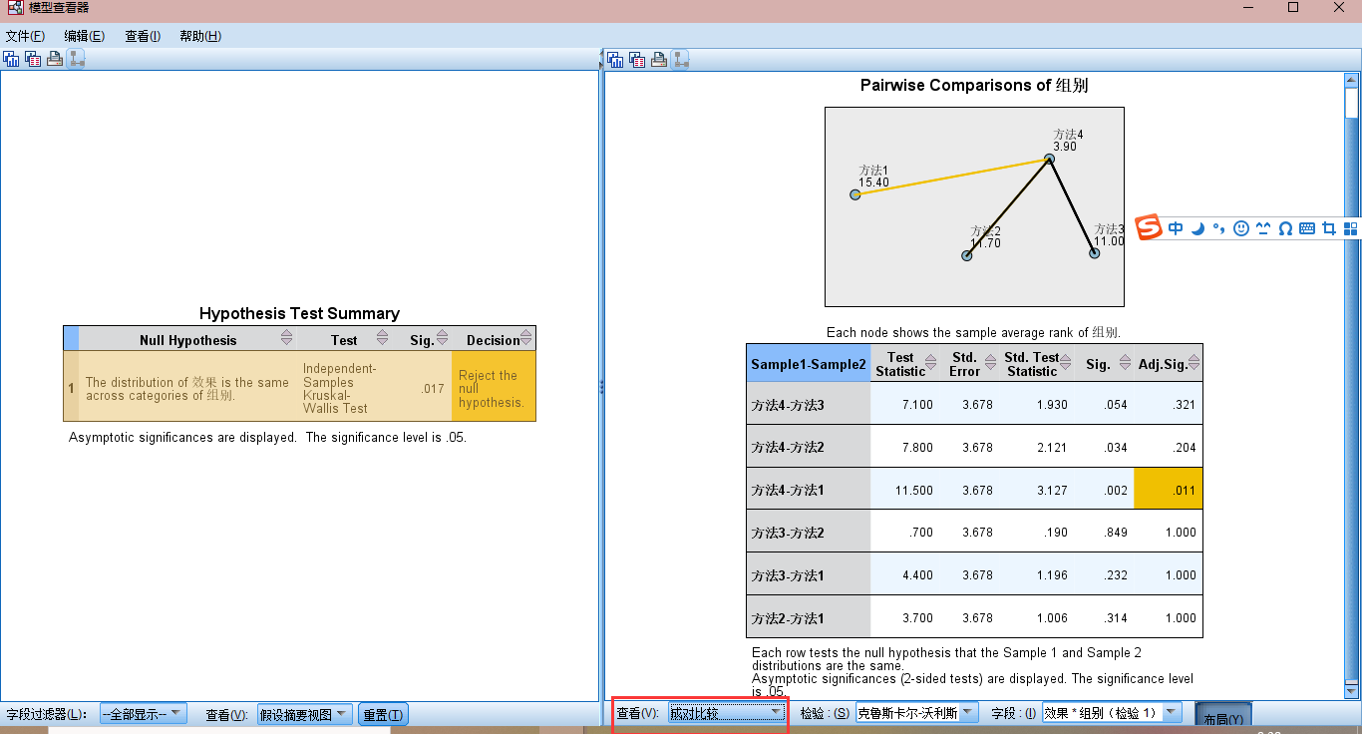Click the Sample1-Sample2 column header
This screenshot has height=734, width=1362.
pyautogui.click(x=808, y=363)
